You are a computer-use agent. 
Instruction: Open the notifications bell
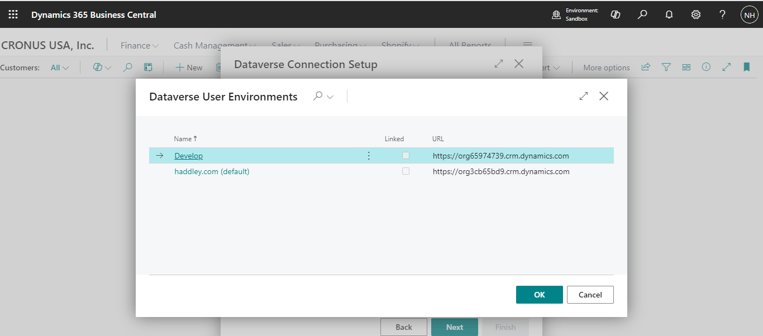tap(669, 15)
